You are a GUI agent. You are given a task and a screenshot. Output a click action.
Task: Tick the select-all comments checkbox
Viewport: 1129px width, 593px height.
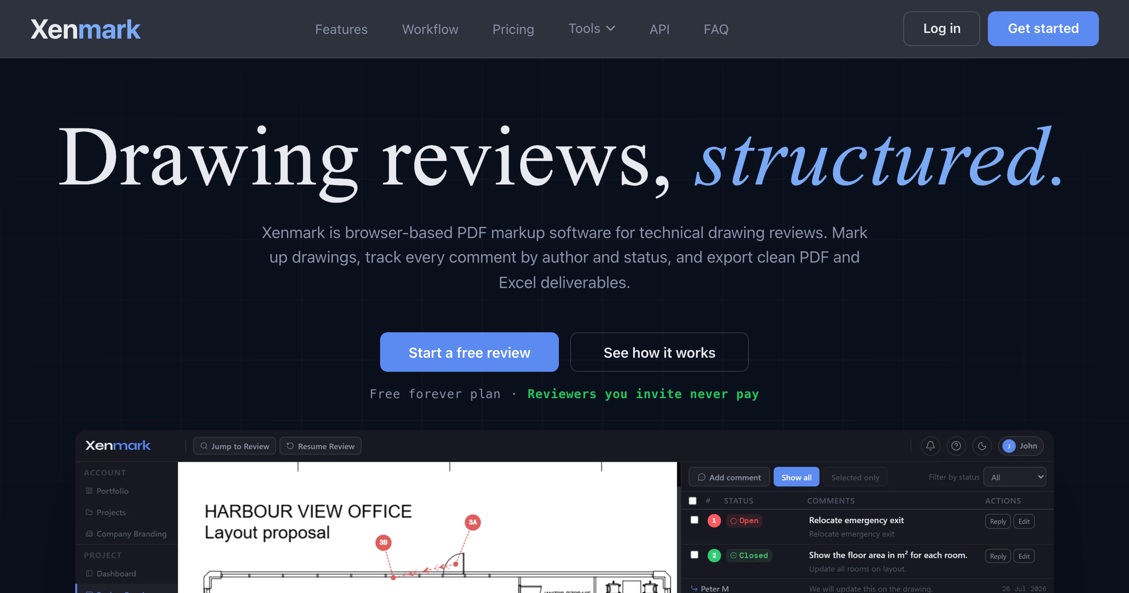tap(692, 501)
